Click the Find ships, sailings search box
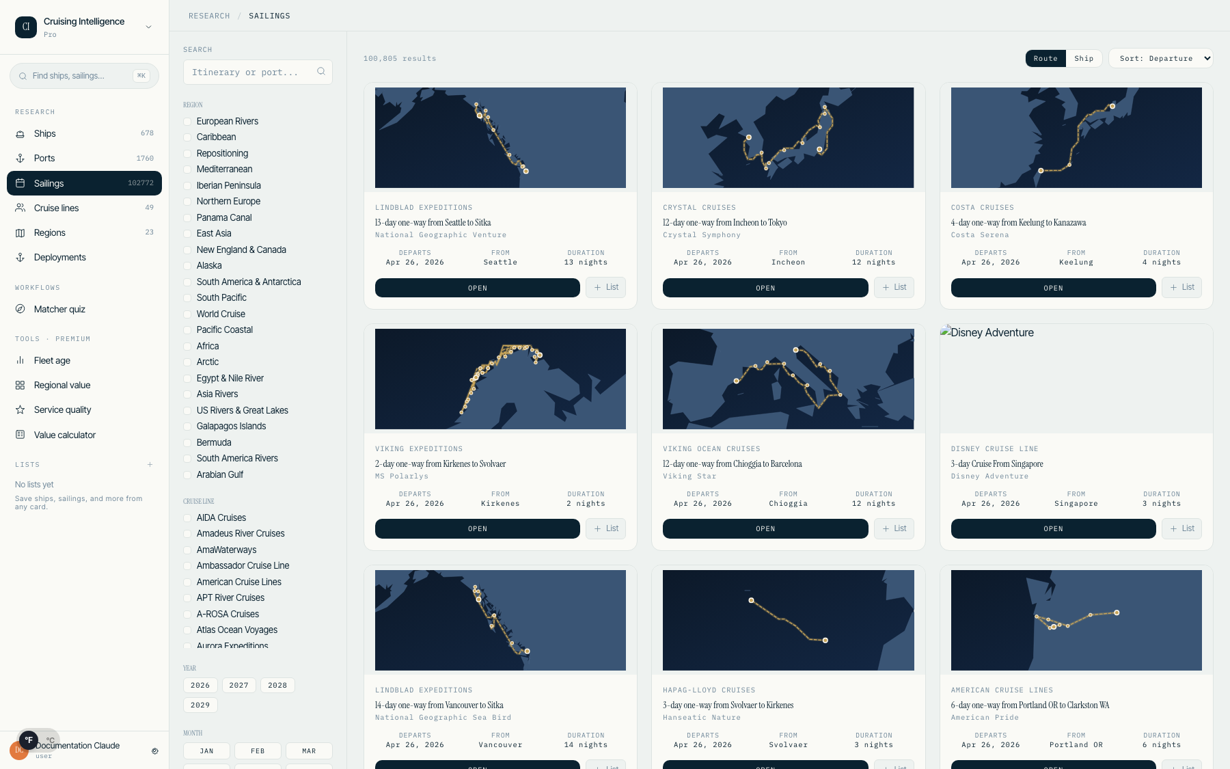 (x=84, y=76)
